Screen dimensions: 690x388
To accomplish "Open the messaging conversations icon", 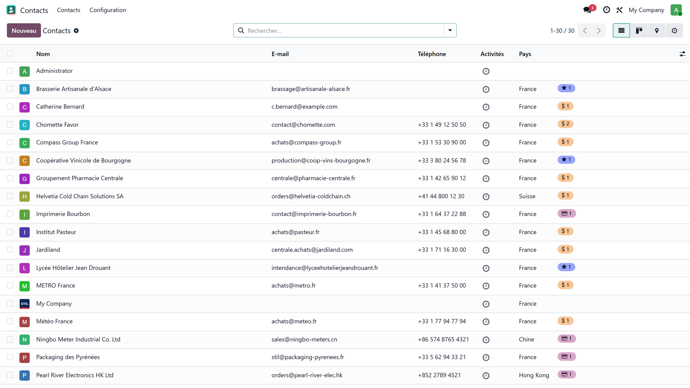I will [587, 10].
